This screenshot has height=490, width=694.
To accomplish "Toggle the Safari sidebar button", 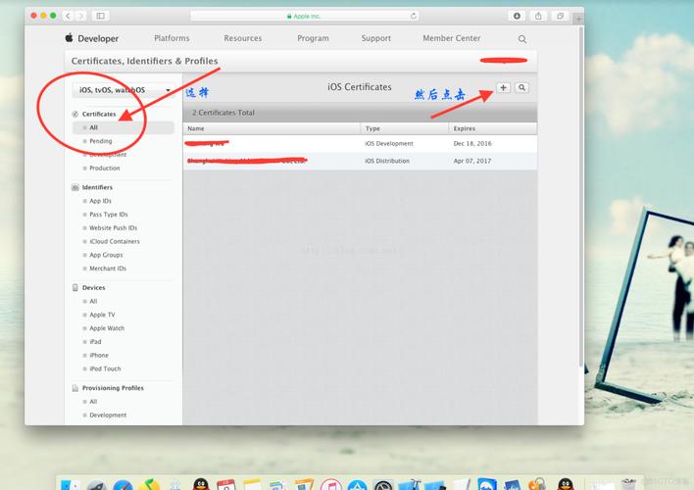I will tap(100, 16).
